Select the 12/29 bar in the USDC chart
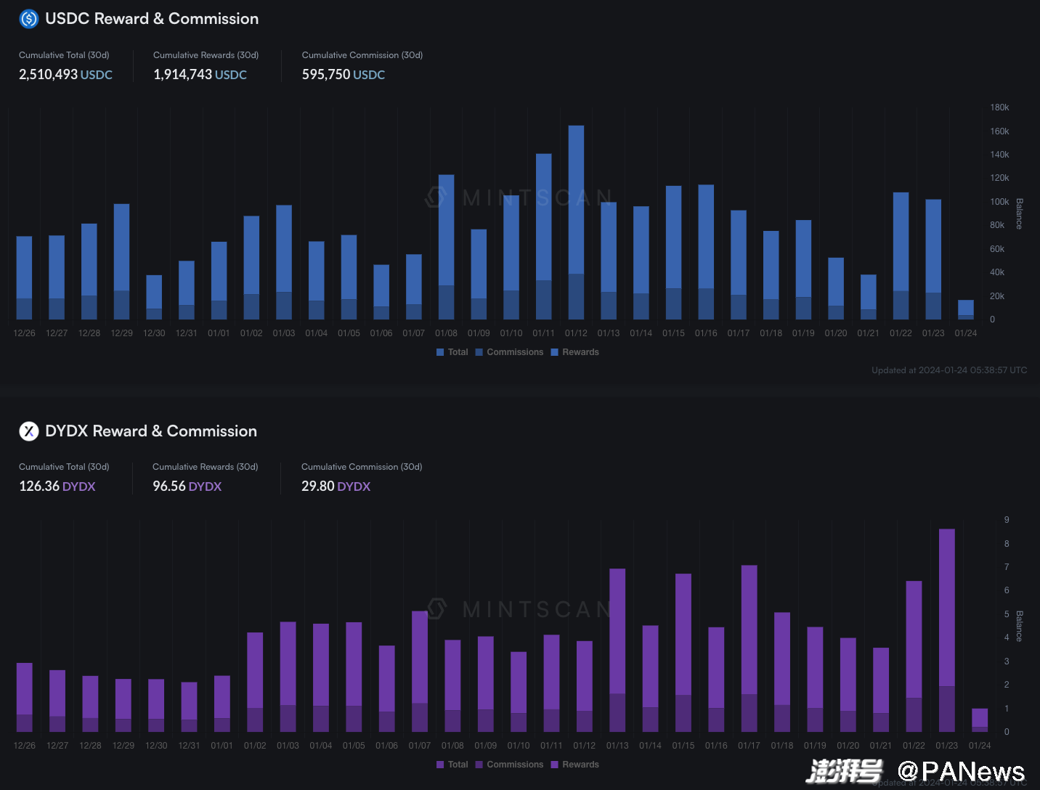Screen dimensions: 1040x790 [122, 261]
